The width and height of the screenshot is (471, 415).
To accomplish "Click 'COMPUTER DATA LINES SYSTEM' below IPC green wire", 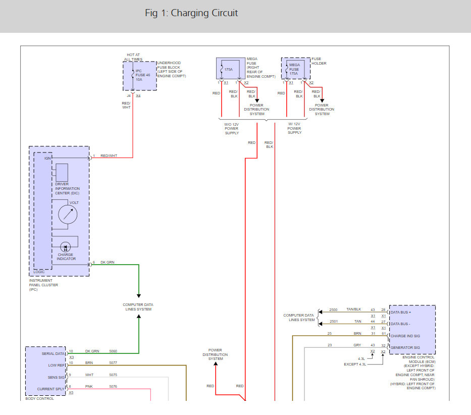I will coord(138,307).
